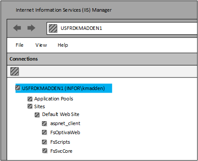The height and width of the screenshot is (161, 198).
Task: Click the forward navigation arrow
Action: pos(31,28)
